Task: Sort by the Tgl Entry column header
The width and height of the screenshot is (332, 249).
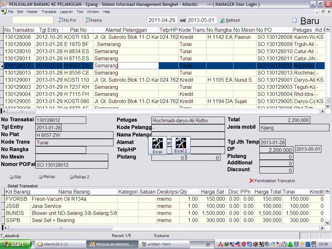Action: (49, 30)
